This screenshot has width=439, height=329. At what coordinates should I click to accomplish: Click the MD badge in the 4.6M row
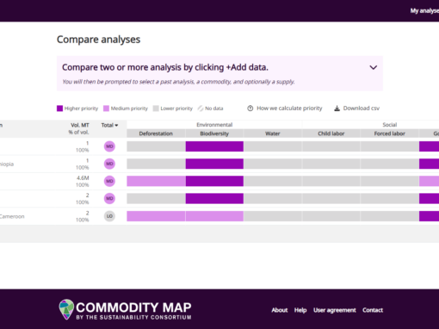109,181
